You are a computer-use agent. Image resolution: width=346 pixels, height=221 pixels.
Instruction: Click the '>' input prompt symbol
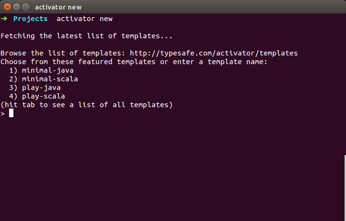tap(3, 114)
